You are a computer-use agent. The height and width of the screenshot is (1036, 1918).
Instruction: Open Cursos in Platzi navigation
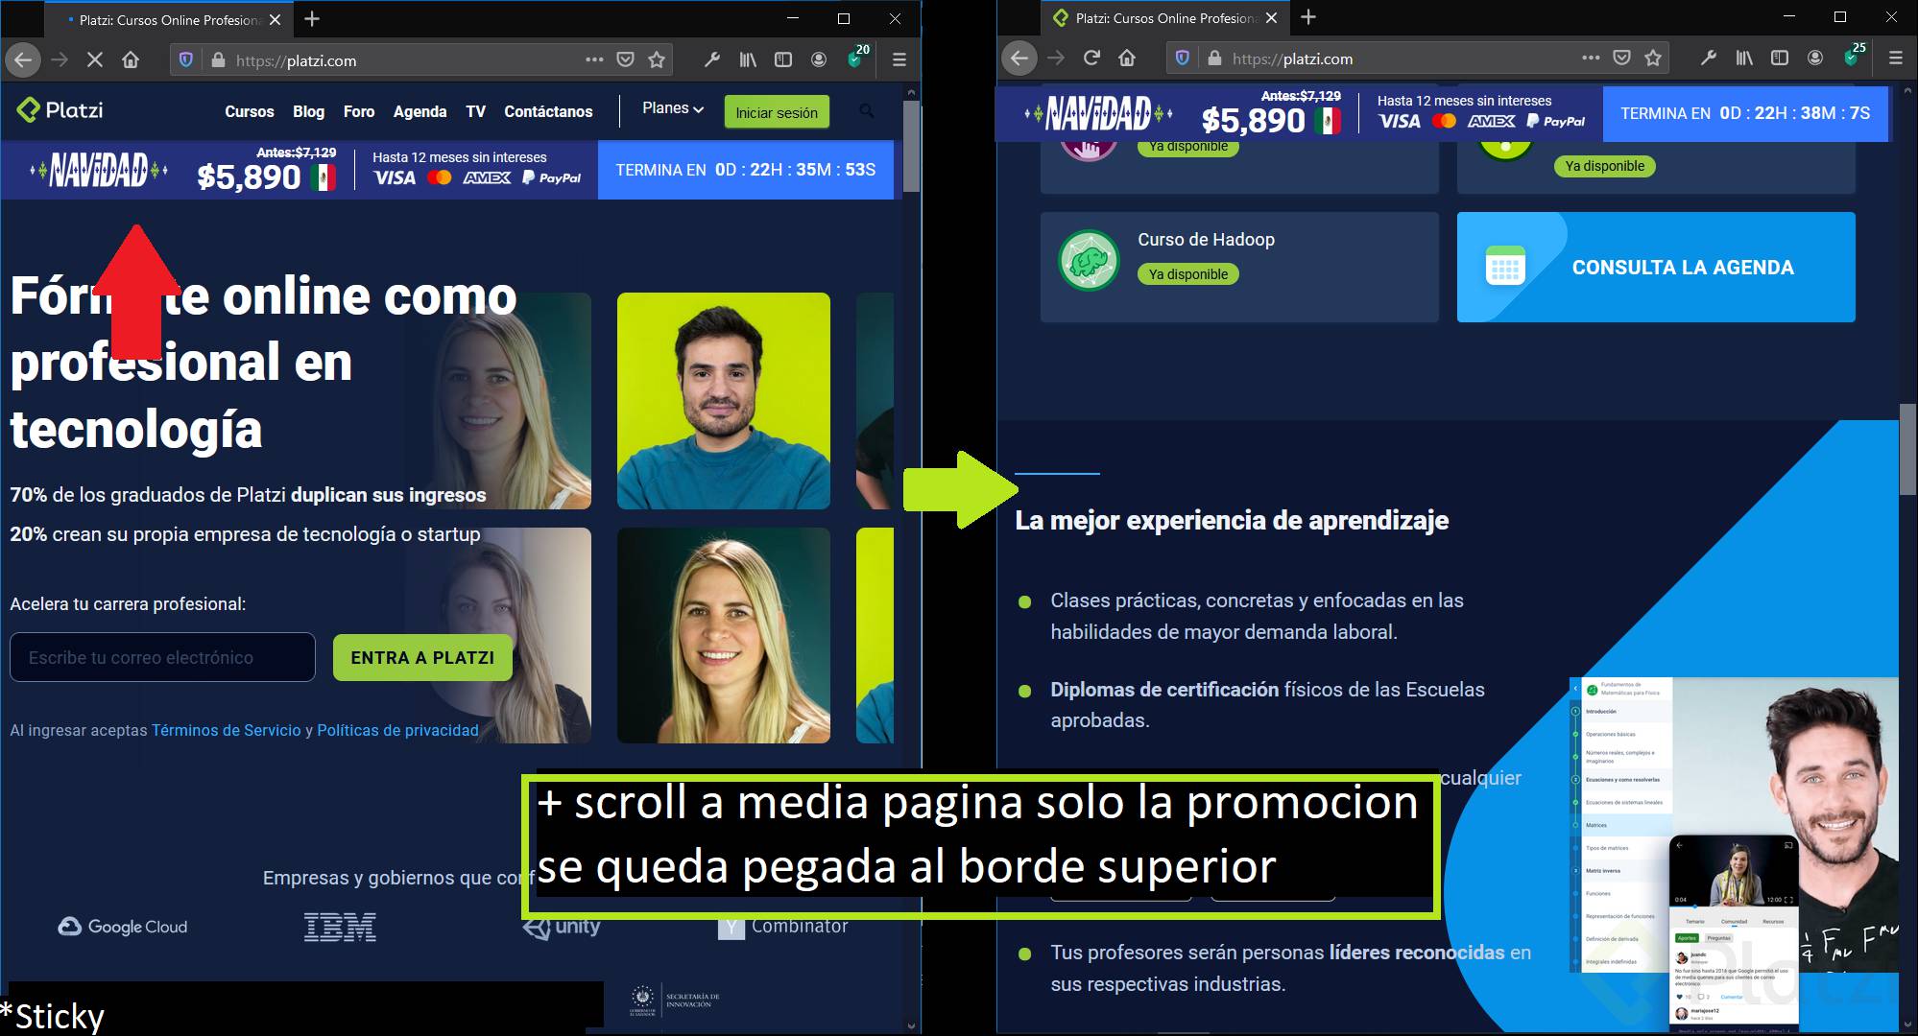[250, 111]
